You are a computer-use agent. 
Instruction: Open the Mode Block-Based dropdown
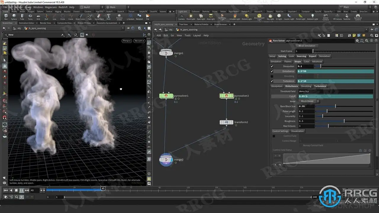309,101
